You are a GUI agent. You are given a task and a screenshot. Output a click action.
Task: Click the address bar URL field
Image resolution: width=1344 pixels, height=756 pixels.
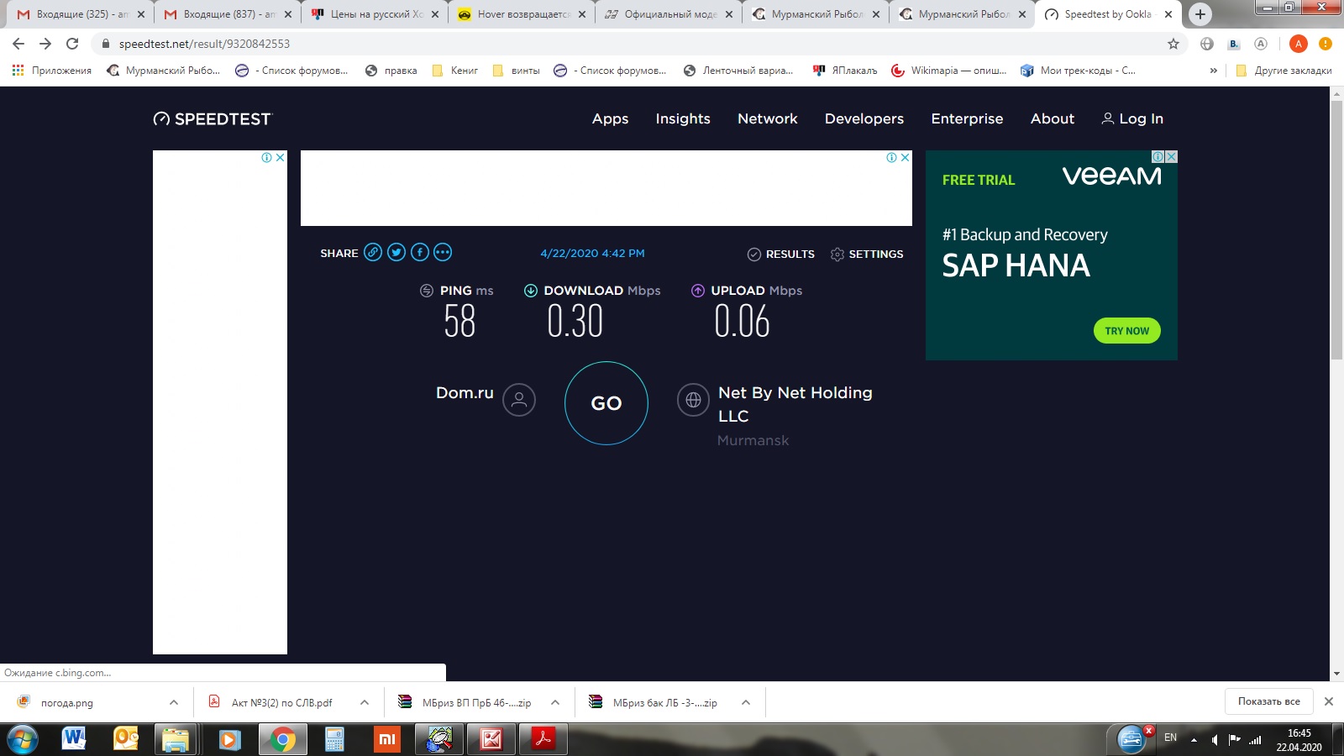[x=588, y=44]
